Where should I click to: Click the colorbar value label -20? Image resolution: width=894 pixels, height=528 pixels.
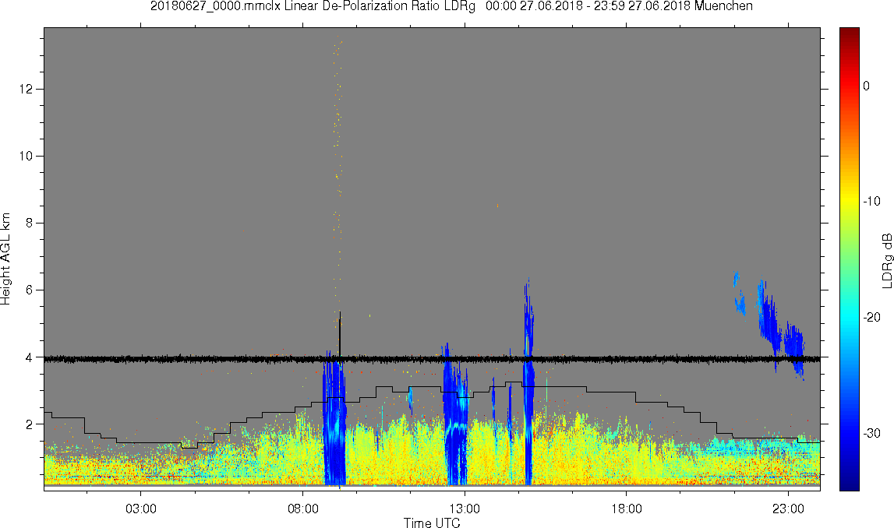[871, 317]
